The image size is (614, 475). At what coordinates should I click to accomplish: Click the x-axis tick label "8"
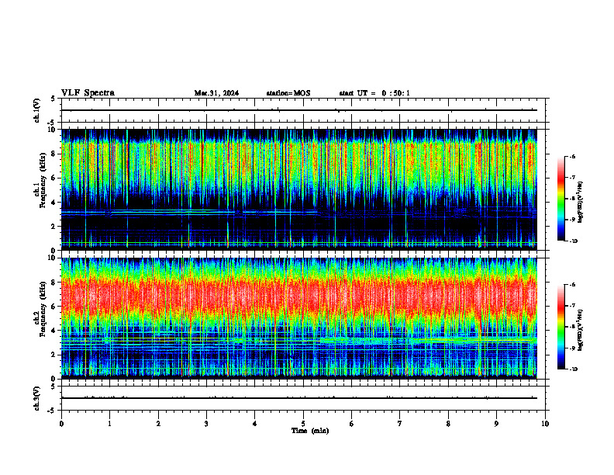tap(448, 424)
